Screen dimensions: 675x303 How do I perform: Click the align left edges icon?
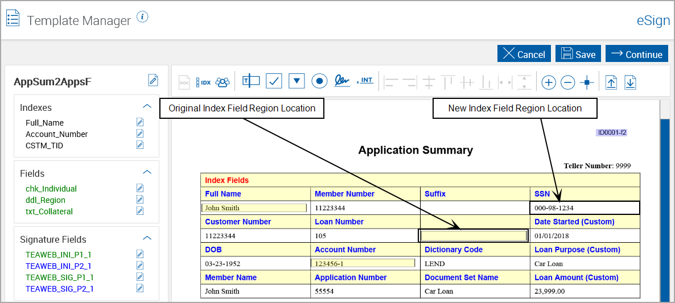coord(392,82)
